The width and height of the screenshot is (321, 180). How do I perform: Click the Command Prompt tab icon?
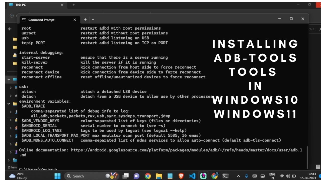click(x=24, y=20)
